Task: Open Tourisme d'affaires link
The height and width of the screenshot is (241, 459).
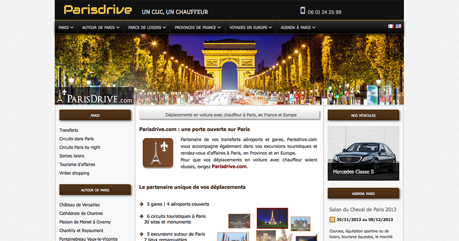Action: click(x=77, y=164)
